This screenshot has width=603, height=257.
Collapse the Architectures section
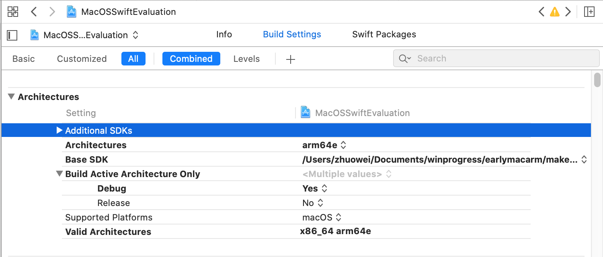pyautogui.click(x=11, y=97)
